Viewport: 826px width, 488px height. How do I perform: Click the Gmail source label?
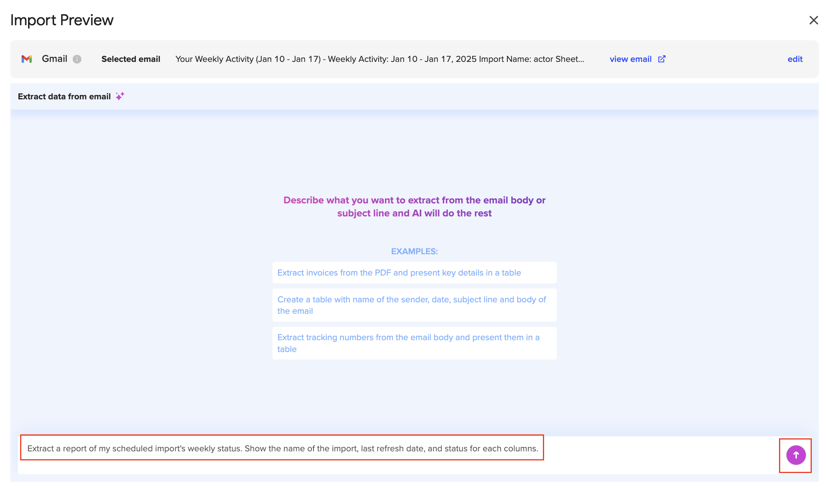[54, 59]
